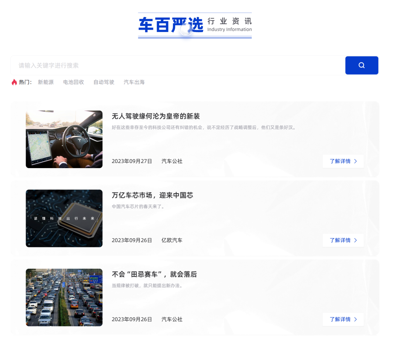Click the red flame hot-topics icon
Viewport: 396px width, 337px height.
click(14, 82)
